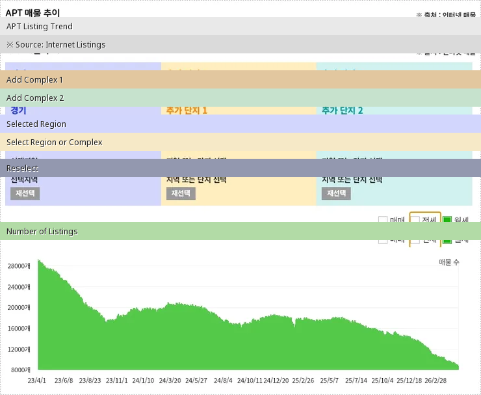481x395 pixels.
Task: Click the 재선택 button in the 경기 panel
Action: coord(25,193)
